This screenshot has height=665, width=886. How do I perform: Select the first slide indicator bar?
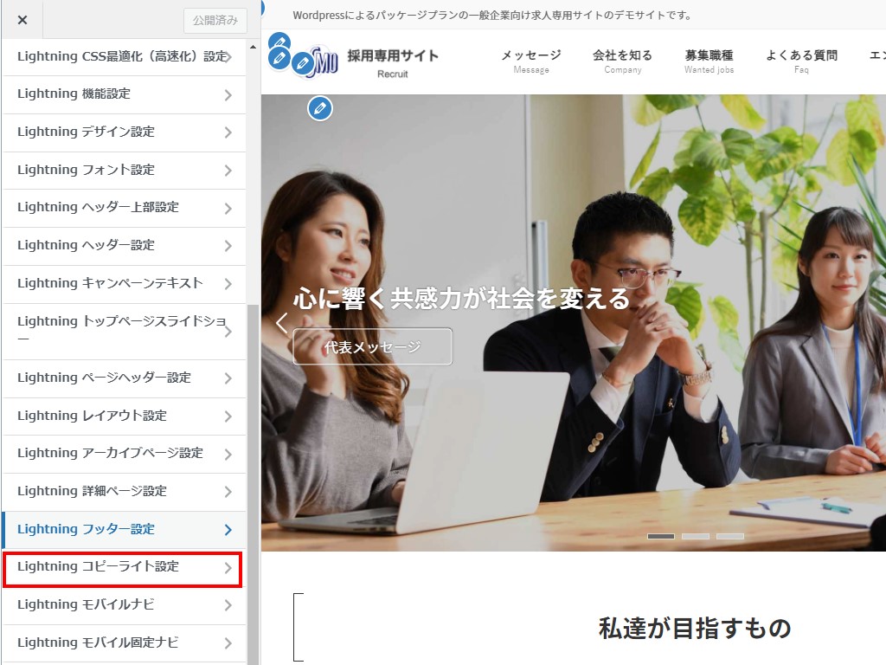(660, 537)
